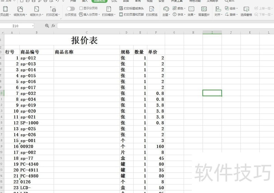Click cell containing SP-1000
The image size is (274, 193).
[x=37, y=123]
